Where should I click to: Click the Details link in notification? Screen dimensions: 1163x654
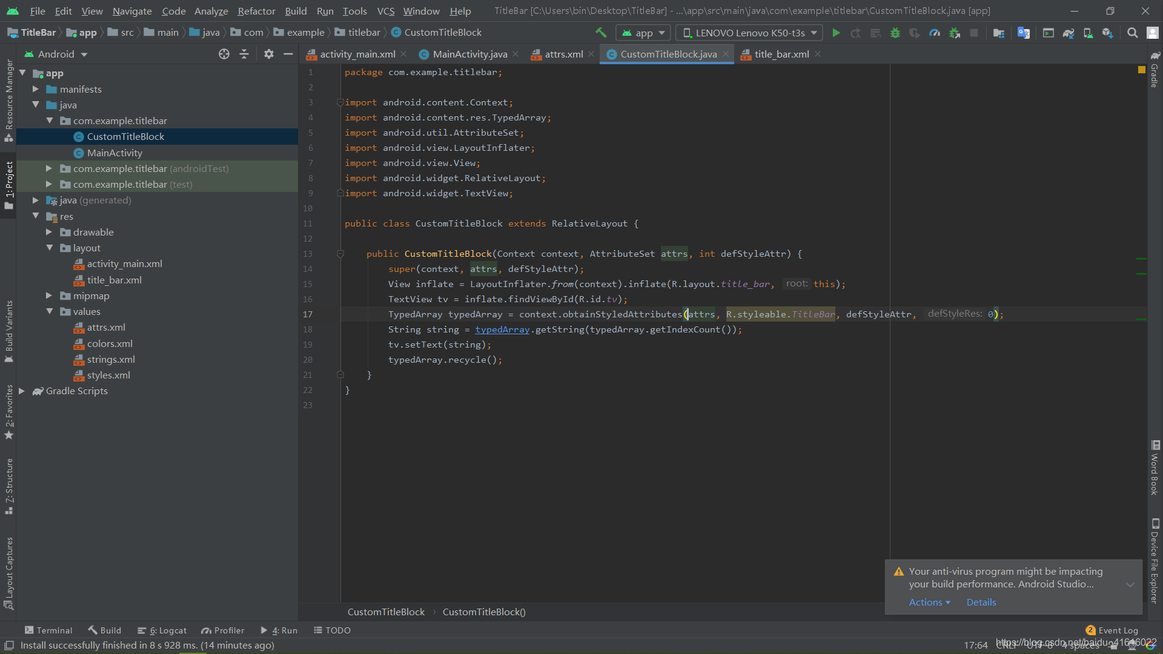tap(981, 602)
